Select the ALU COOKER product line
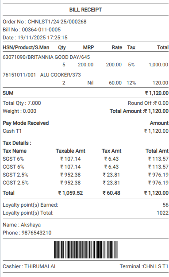Image resolution: width=169 pixels, height=277 pixels. coord(42,75)
